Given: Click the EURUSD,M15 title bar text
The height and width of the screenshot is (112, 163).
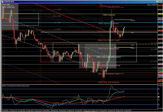Looking at the screenshot, I should coord(9,2).
